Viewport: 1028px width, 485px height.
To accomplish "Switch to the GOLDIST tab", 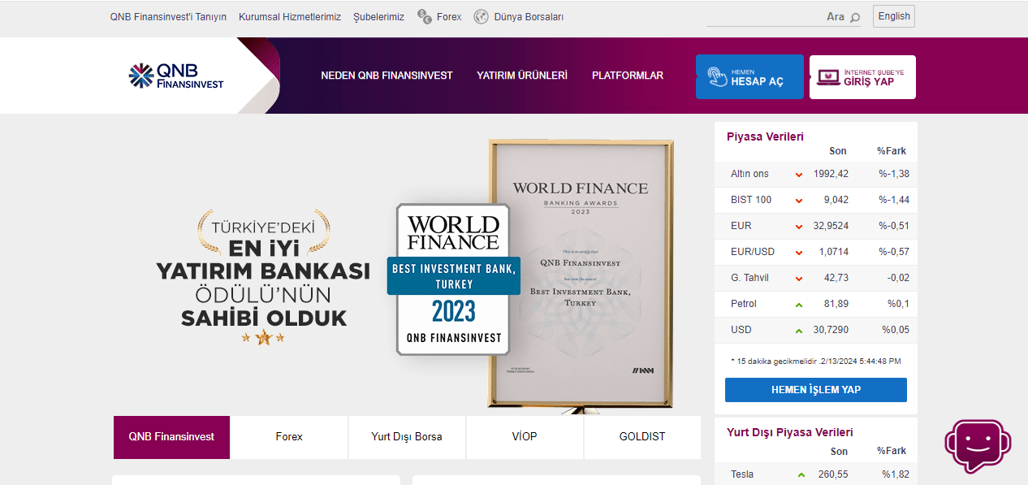I will point(642,437).
